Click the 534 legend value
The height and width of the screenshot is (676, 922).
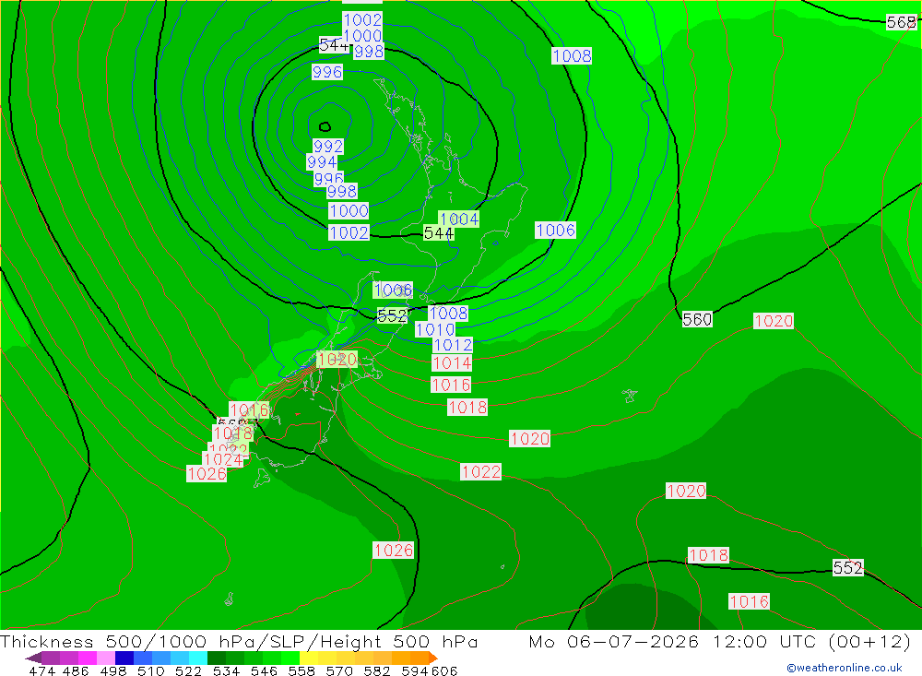coord(227,671)
